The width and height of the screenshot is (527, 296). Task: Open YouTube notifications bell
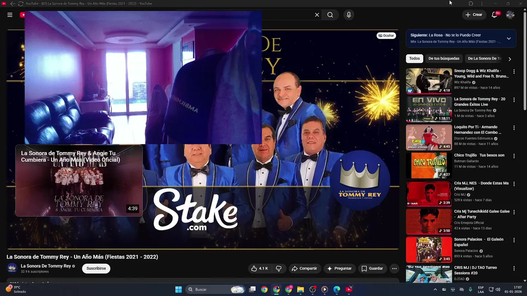pyautogui.click(x=495, y=15)
